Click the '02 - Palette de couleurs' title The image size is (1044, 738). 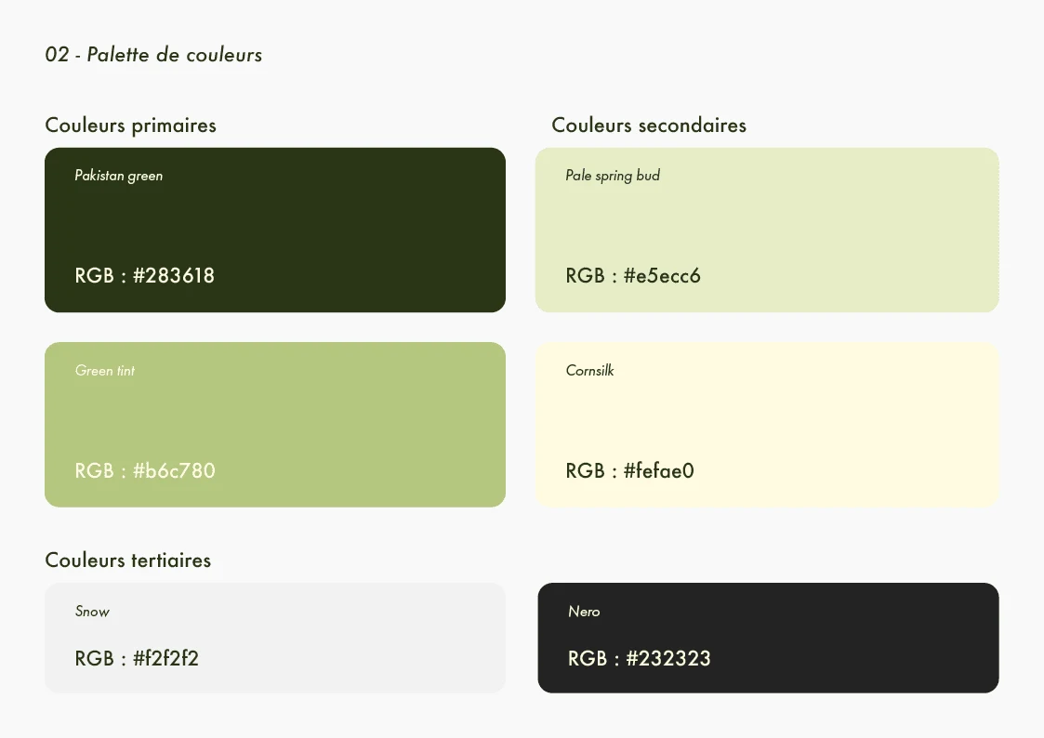[153, 55]
